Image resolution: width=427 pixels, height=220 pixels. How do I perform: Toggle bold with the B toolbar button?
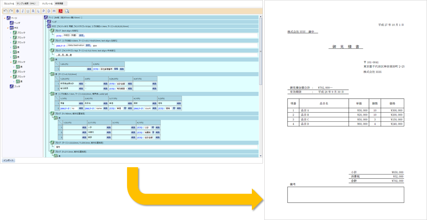click(18, 11)
